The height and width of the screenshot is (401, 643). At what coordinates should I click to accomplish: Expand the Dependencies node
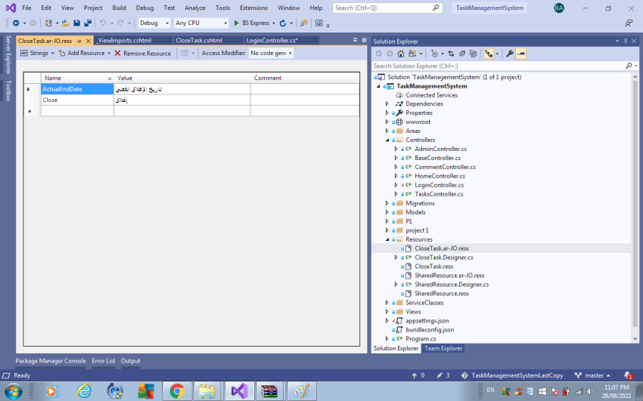tap(387, 104)
